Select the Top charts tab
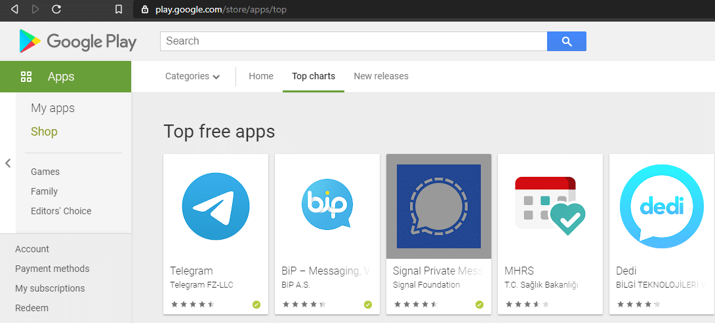This screenshot has width=715, height=323. [314, 76]
